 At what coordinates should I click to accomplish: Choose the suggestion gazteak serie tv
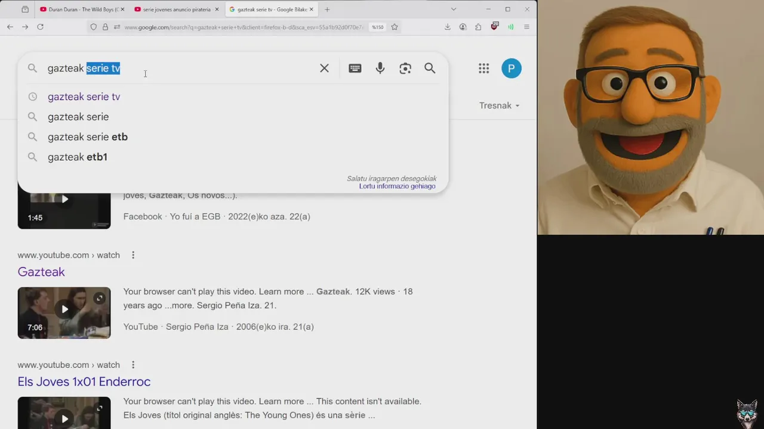233,97
